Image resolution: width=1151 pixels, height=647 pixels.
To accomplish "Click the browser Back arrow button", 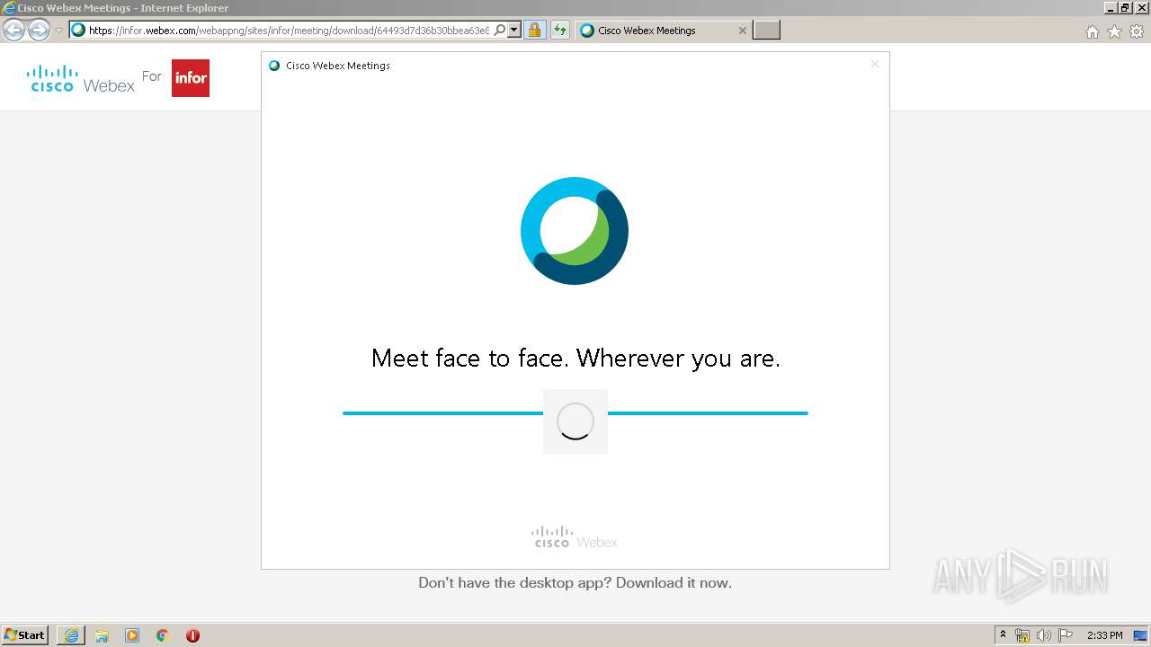I will click(x=13, y=30).
